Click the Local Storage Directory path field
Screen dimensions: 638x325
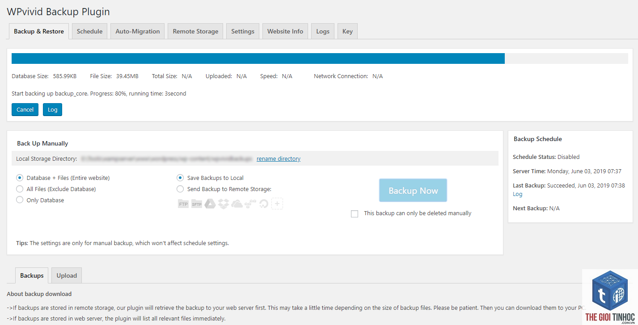[166, 158]
